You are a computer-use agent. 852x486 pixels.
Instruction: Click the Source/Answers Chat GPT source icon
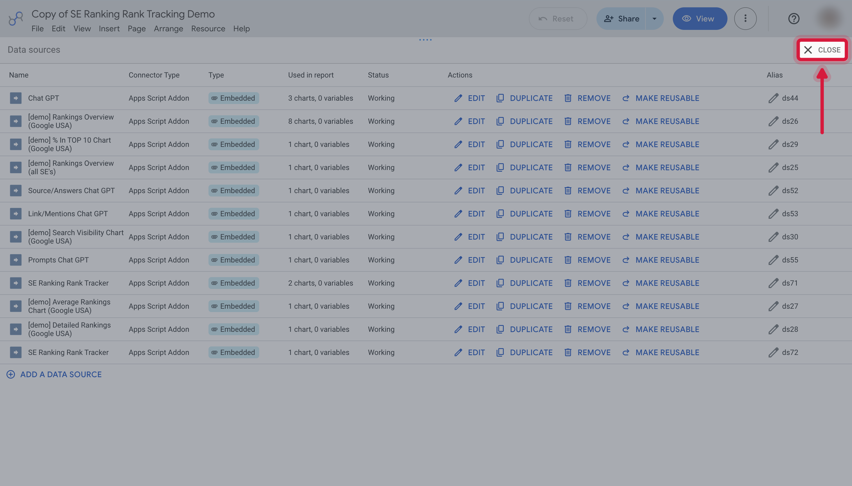(x=16, y=191)
